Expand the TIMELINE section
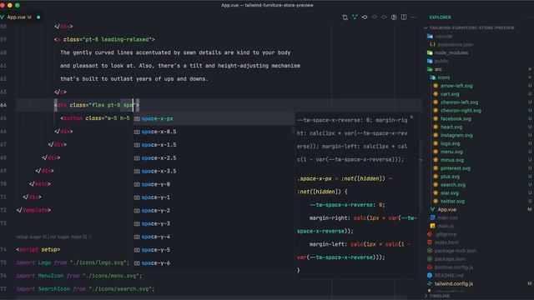The height and width of the screenshot is (300, 534). [440, 297]
